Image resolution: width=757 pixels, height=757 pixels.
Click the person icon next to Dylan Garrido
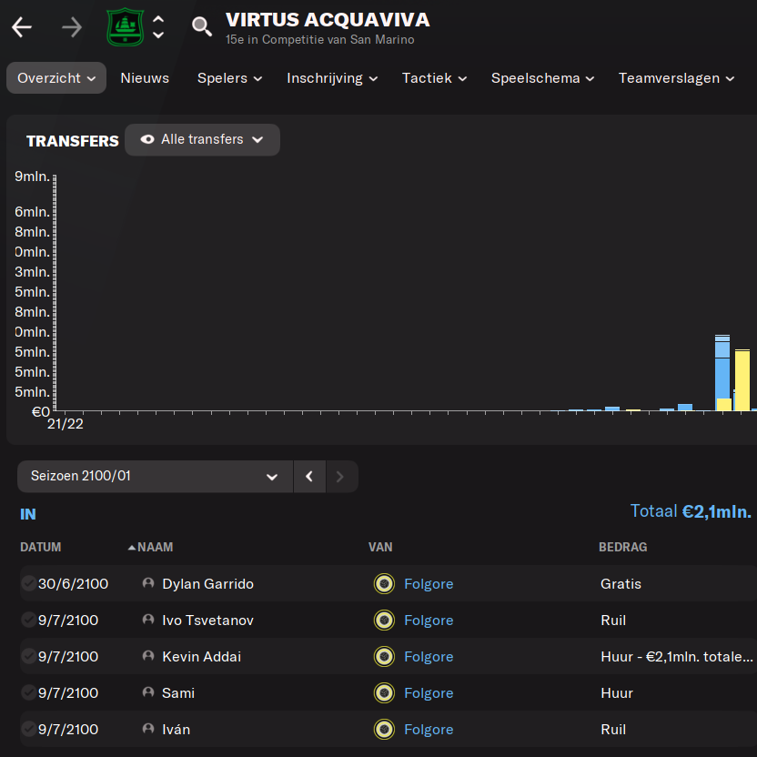[x=148, y=582]
